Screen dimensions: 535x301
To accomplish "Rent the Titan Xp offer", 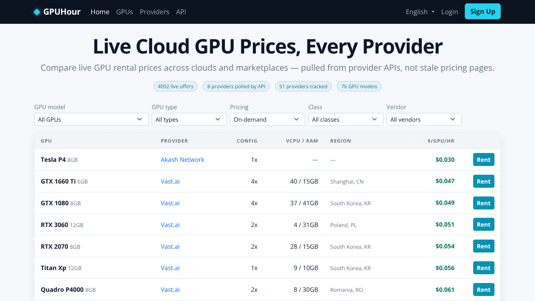I will tap(484, 268).
